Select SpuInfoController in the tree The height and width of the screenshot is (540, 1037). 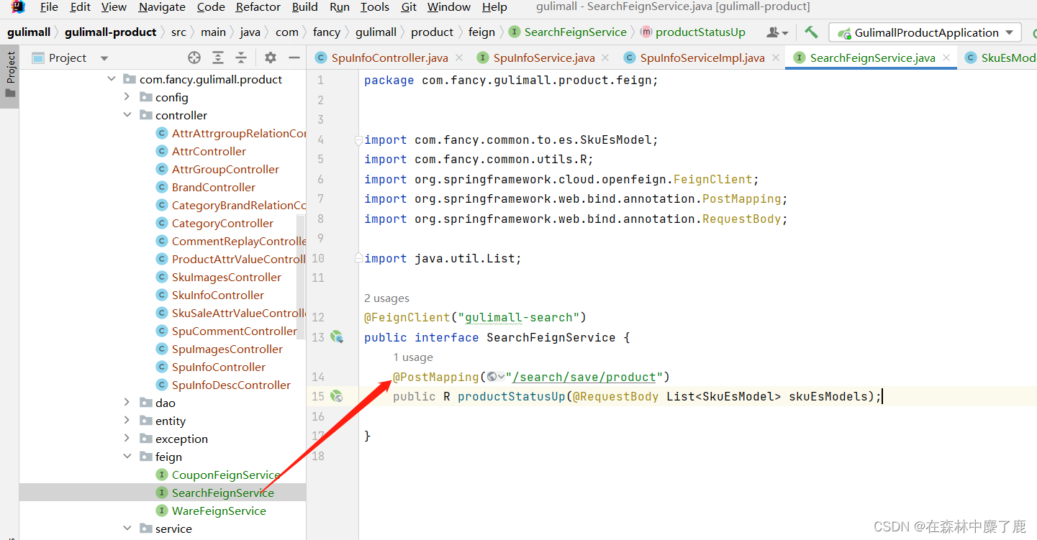pos(218,367)
